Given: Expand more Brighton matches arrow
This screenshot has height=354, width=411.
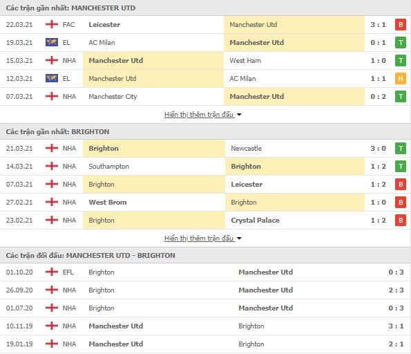Looking at the screenshot, I should [x=239, y=239].
